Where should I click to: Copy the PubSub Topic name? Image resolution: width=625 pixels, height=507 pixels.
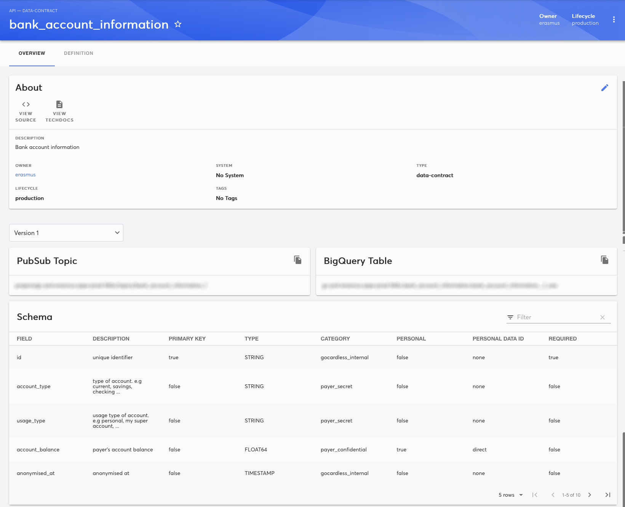pos(298,260)
